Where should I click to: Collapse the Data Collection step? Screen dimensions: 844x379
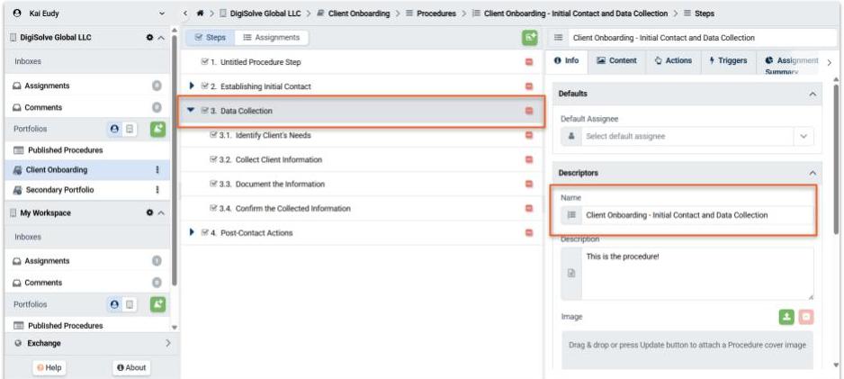coord(191,111)
